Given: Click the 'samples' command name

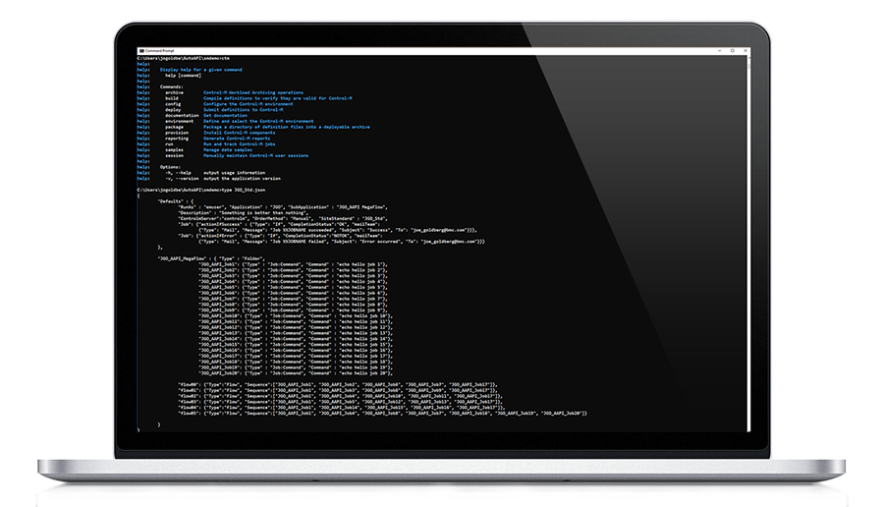Looking at the screenshot, I should coord(174,150).
